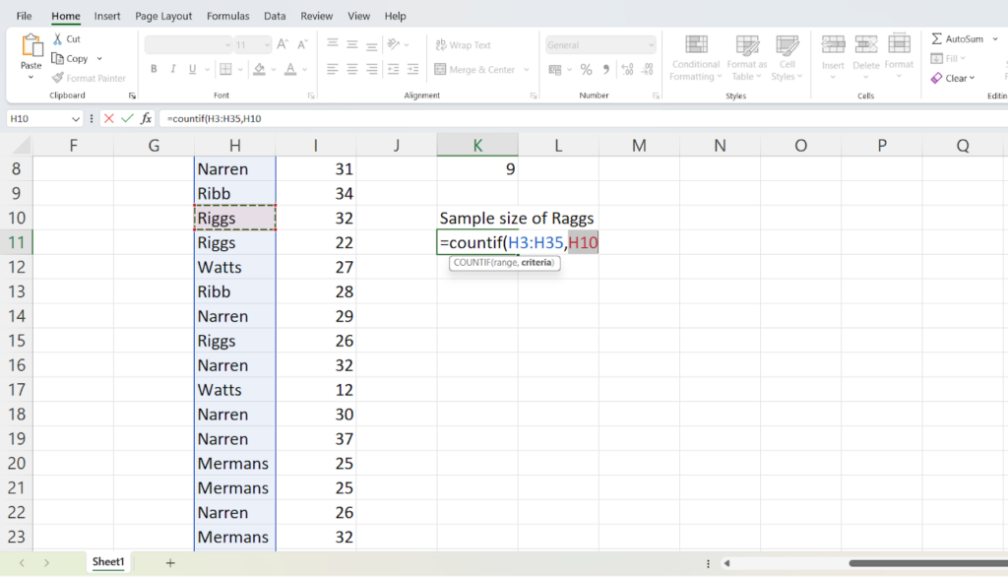Open the Page Layout tab
This screenshot has width=1008, height=577.
coord(163,17)
